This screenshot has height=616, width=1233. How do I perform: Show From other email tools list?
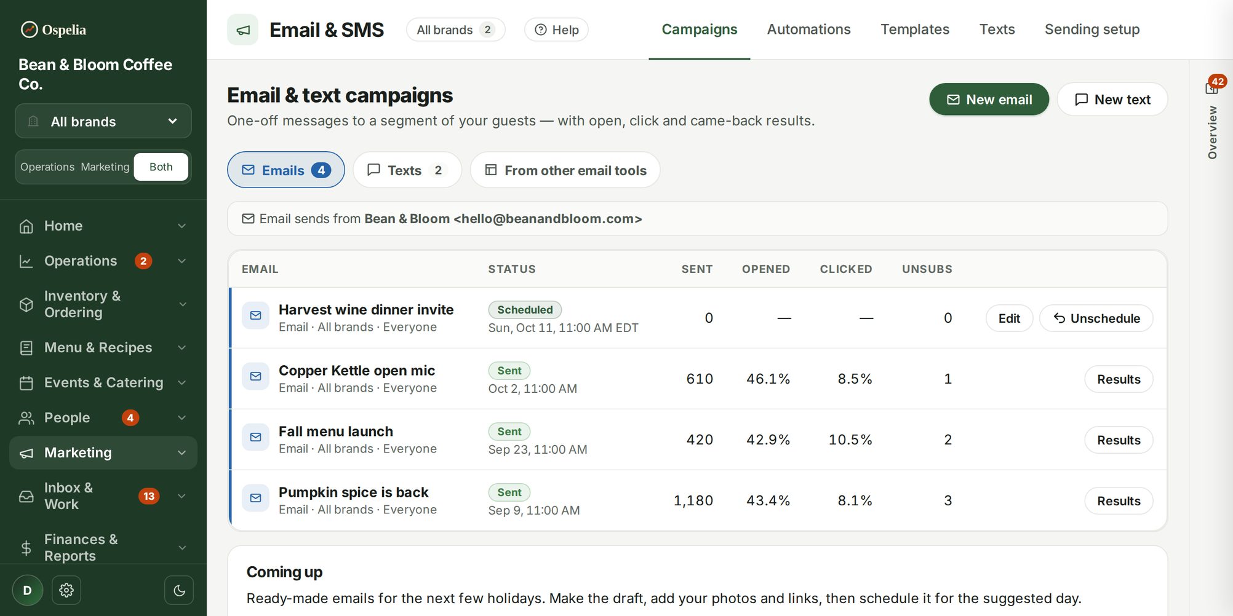coord(565,170)
